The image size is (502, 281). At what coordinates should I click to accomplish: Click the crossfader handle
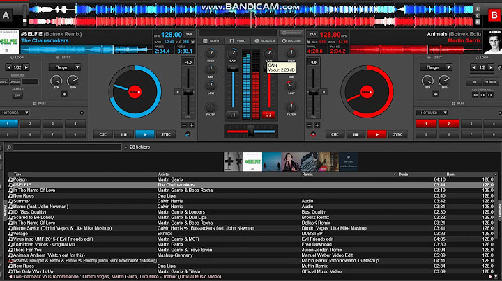[251, 131]
